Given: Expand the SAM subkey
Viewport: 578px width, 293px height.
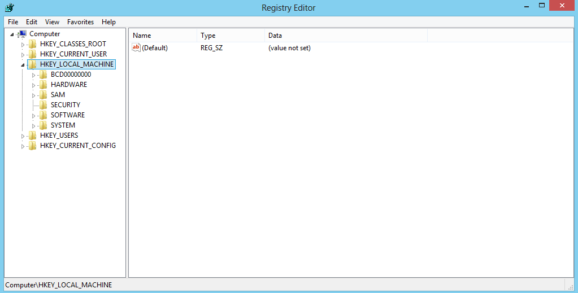Looking at the screenshot, I should (x=33, y=95).
